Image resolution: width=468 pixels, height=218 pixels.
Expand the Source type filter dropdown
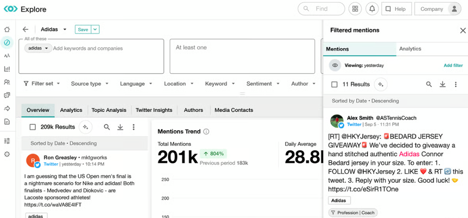[89, 83]
